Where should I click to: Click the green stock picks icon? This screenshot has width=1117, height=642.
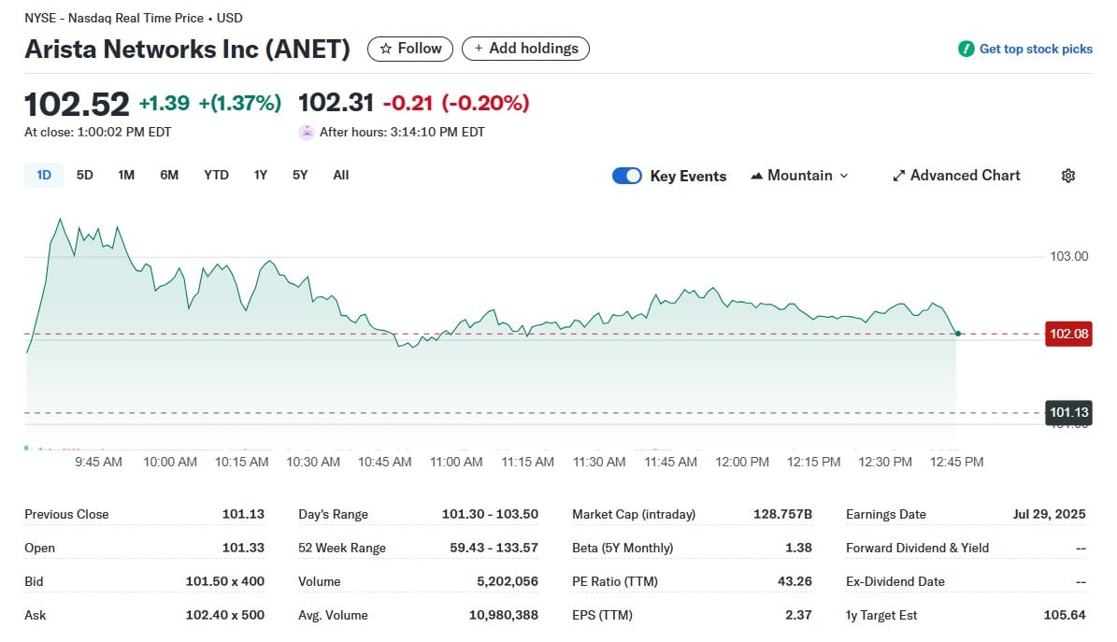click(966, 50)
